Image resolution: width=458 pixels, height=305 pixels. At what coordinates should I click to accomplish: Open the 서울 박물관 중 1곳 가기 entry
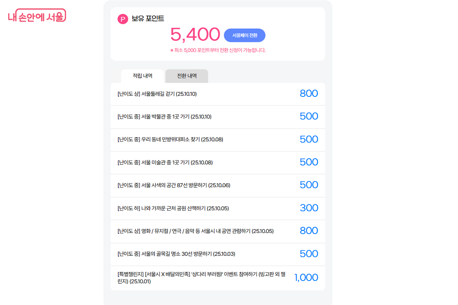coord(164,117)
